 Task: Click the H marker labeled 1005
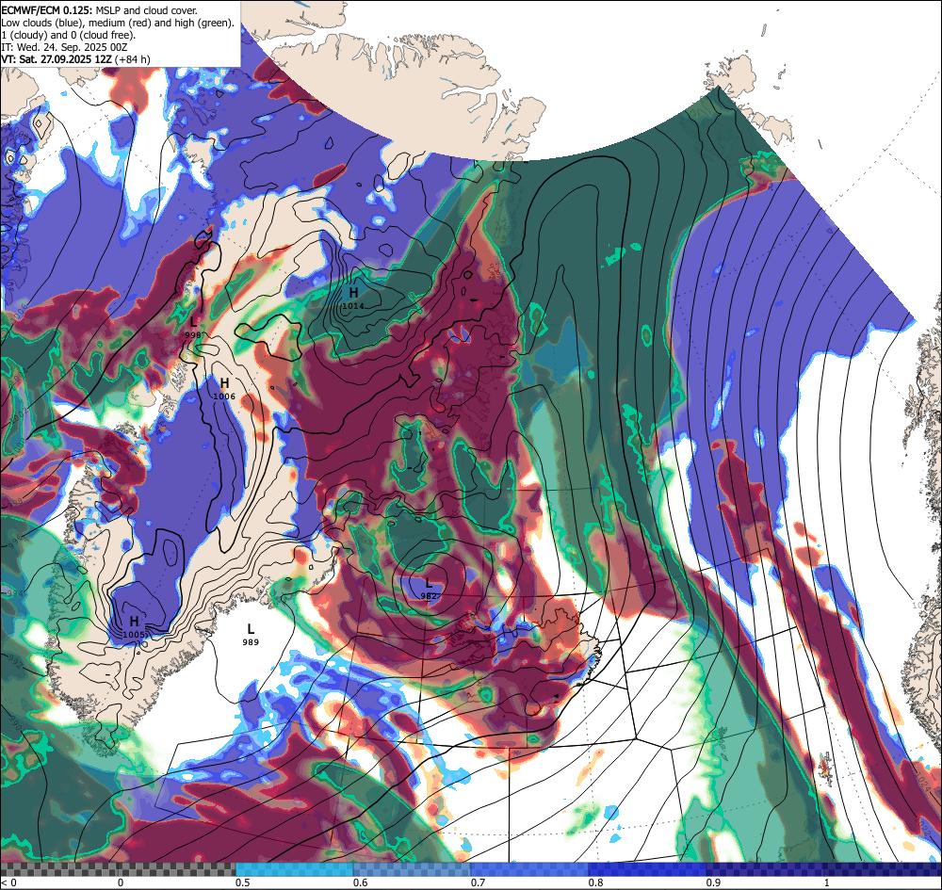point(134,621)
